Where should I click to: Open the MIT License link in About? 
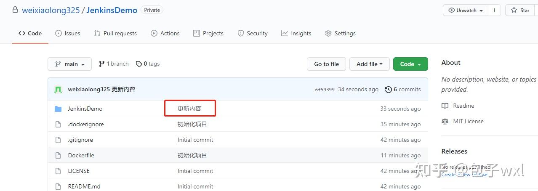point(462,121)
